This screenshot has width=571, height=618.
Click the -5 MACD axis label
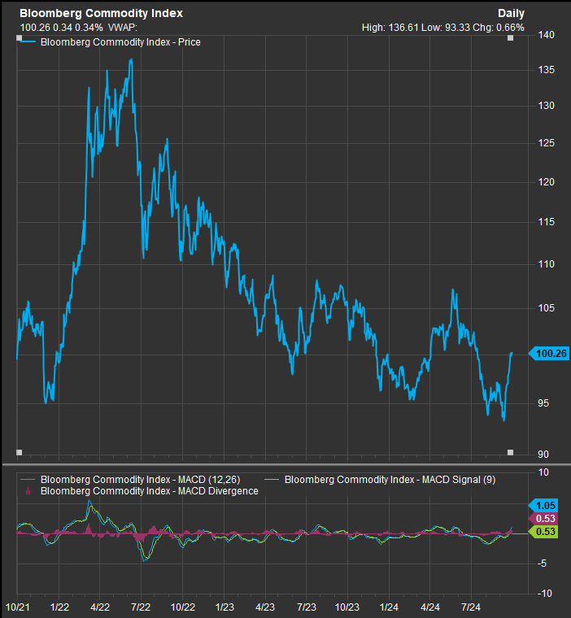pos(542,564)
